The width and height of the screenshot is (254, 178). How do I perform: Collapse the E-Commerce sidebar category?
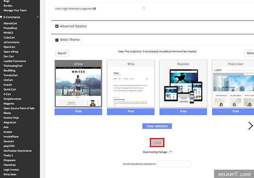click(x=38, y=17)
